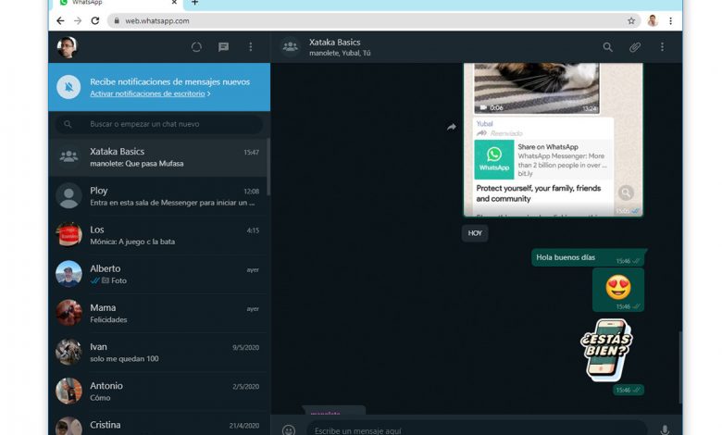Open the Alberto chat

(159, 274)
